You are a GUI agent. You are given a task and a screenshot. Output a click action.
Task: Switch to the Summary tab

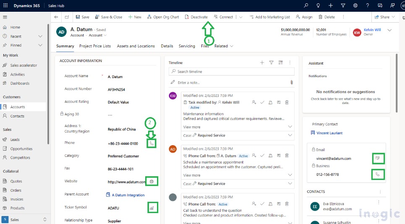[x=65, y=46]
